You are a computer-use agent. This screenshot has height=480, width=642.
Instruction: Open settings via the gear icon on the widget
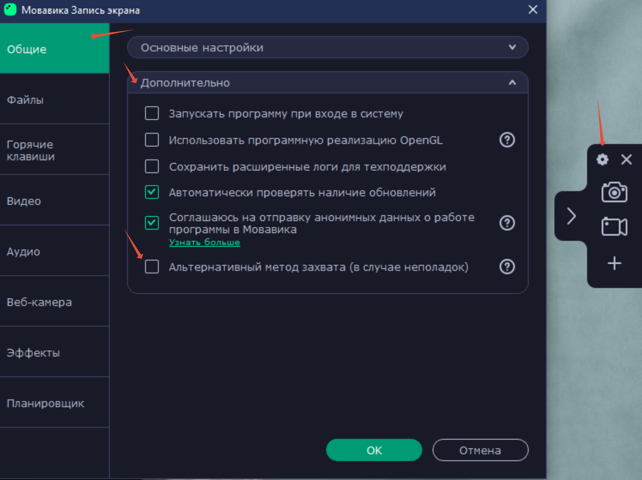tap(602, 159)
